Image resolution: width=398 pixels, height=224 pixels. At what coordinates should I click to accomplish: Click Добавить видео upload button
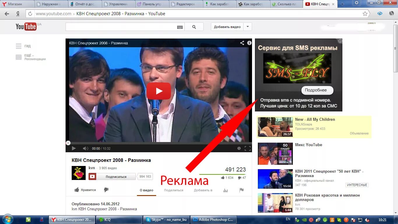(x=227, y=27)
